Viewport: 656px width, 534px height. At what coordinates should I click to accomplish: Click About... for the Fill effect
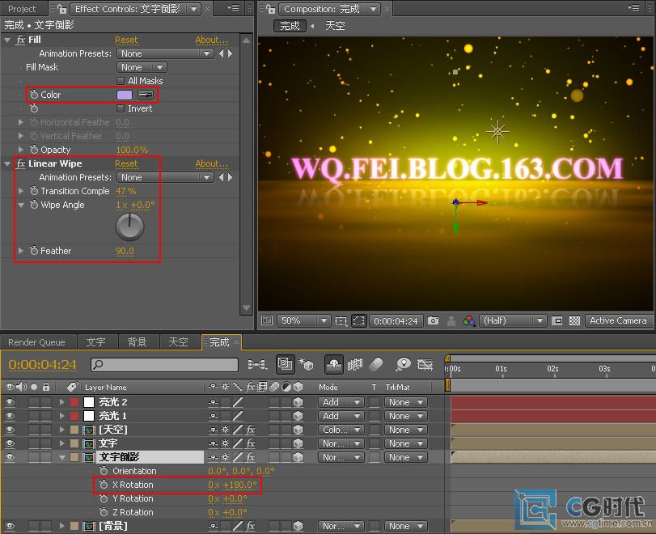pyautogui.click(x=212, y=40)
